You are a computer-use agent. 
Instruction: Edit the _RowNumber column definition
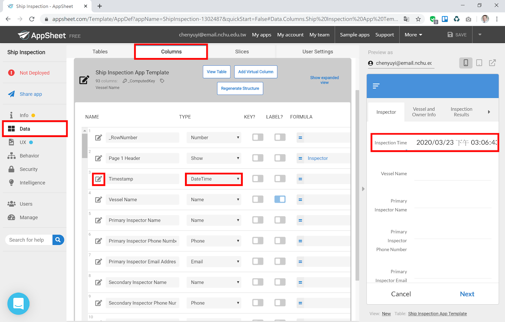click(x=99, y=138)
